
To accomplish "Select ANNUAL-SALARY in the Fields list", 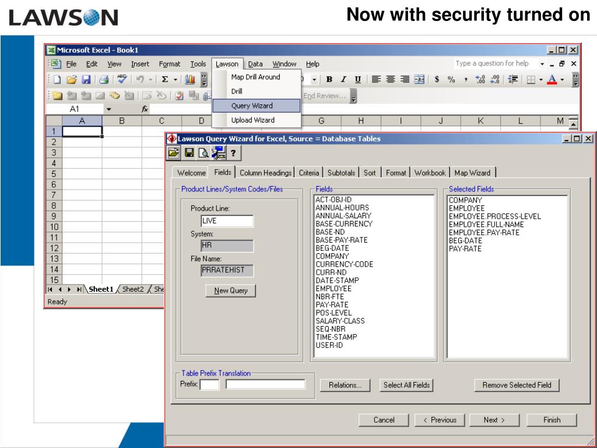I will [x=343, y=216].
